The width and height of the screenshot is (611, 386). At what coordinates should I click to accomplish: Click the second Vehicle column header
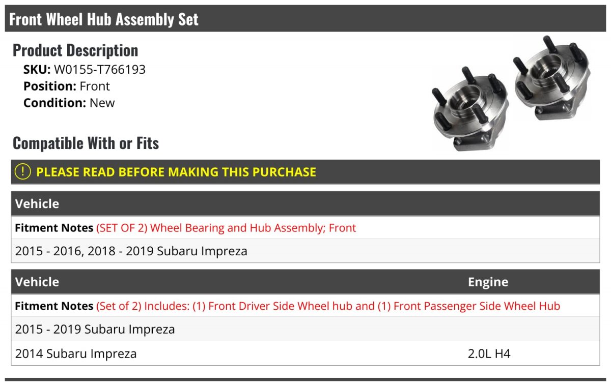point(37,282)
